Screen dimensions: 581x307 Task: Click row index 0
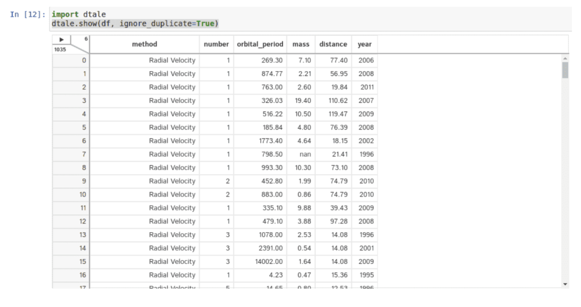[71, 60]
